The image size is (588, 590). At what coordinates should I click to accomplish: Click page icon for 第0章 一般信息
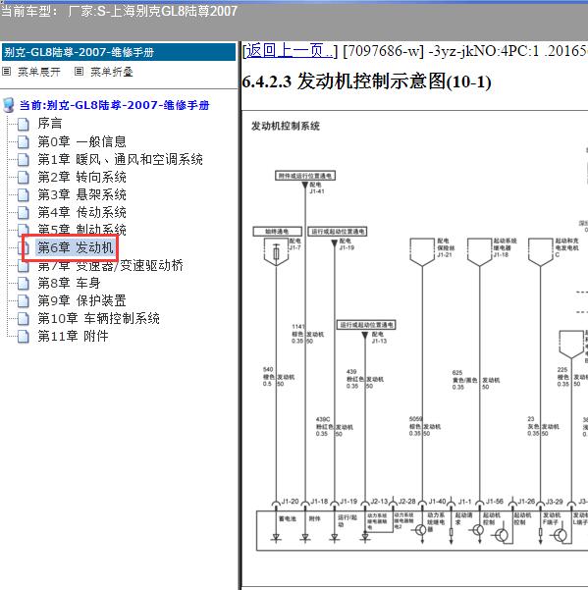(x=24, y=142)
